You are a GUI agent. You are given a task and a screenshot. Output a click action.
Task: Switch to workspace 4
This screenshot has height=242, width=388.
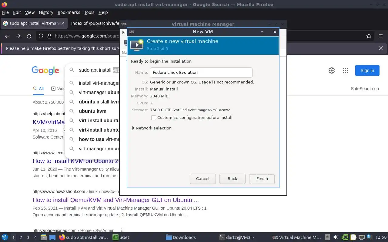click(x=35, y=237)
